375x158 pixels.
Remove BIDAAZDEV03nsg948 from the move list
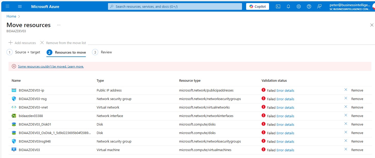point(354,141)
